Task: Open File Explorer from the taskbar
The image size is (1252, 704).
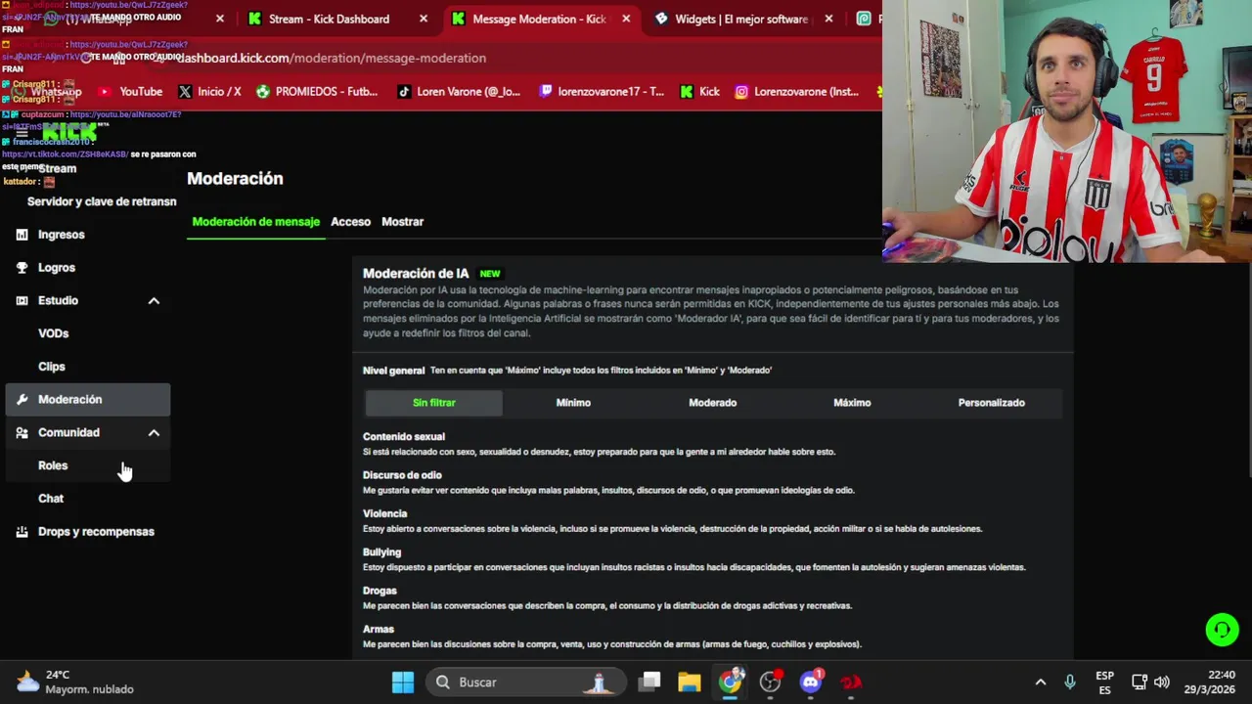Action: pos(690,682)
